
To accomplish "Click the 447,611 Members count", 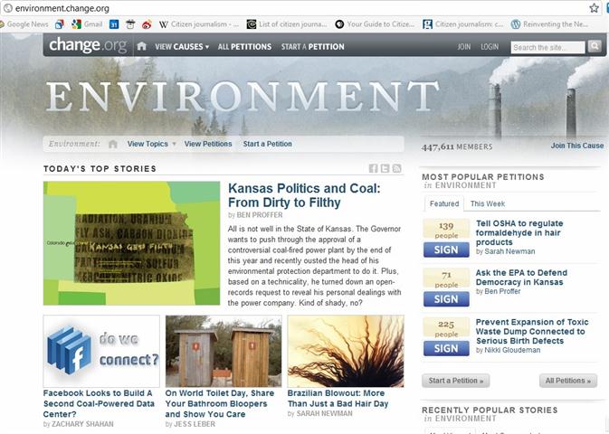I will point(457,146).
